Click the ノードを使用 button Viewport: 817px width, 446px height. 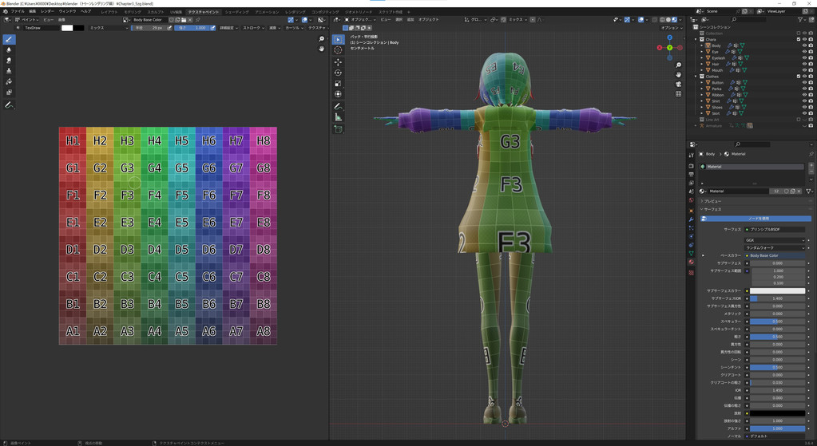pos(758,219)
